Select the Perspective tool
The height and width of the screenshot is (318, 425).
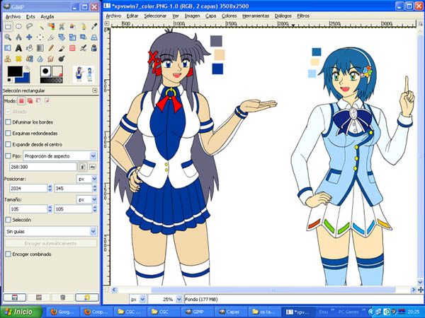pos(94,37)
